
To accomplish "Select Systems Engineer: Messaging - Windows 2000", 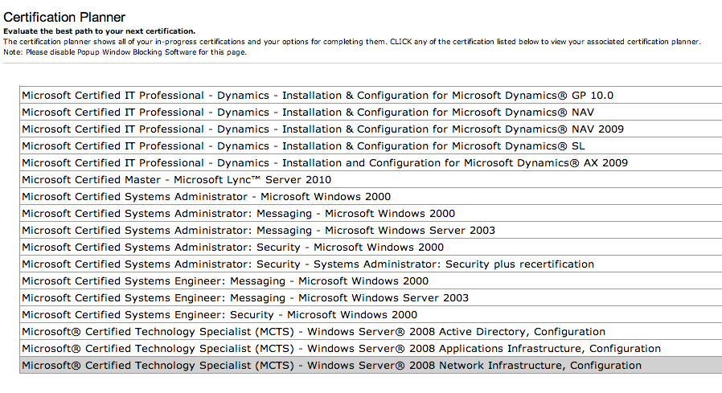I will (x=225, y=281).
